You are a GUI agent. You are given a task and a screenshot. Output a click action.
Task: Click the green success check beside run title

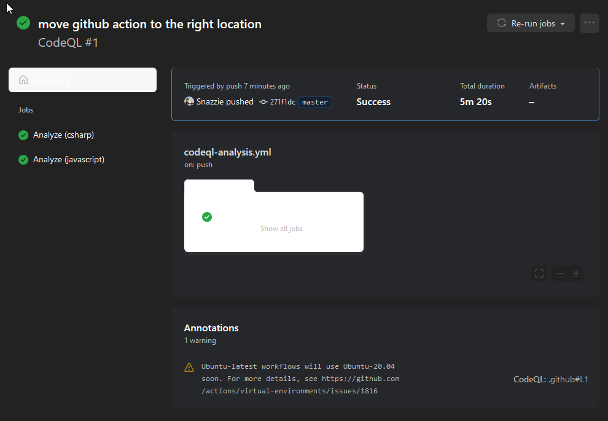click(23, 23)
